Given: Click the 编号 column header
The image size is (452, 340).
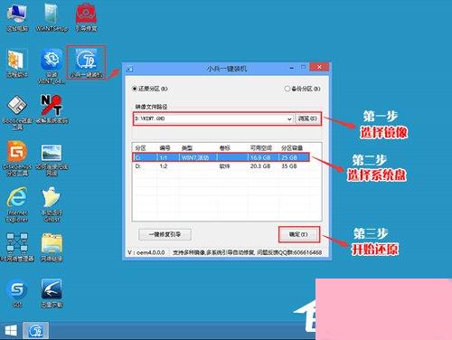Looking at the screenshot, I should click(165, 148).
